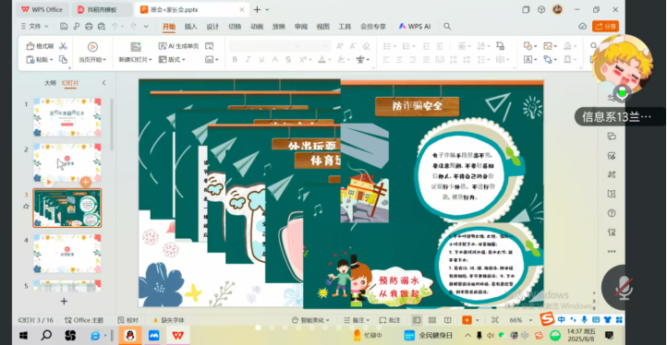Open the 版式 layout dropdown
The image size is (667, 345).
pos(172,59)
